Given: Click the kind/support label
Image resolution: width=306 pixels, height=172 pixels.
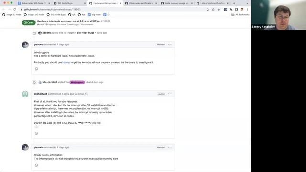Looking at the screenshot, I should [x=77, y=82].
